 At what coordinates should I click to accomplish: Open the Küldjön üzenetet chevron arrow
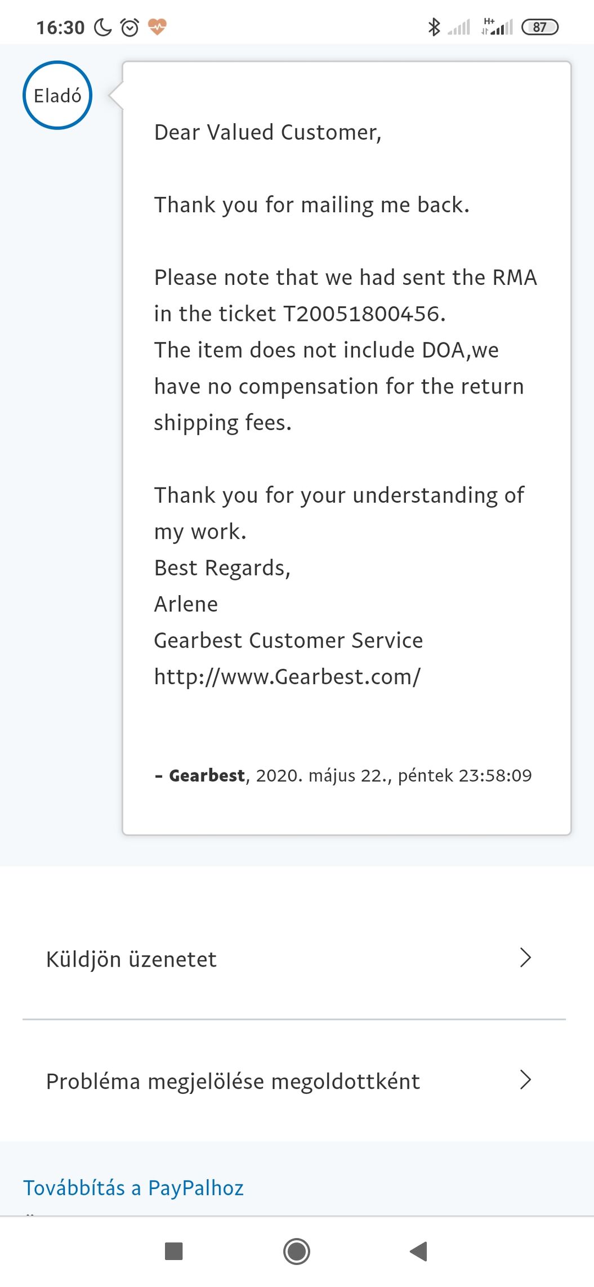(525, 958)
